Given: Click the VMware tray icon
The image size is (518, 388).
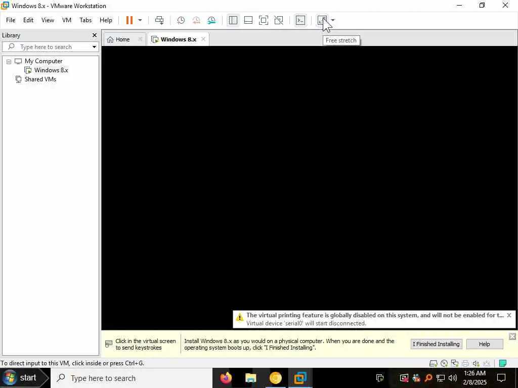Looking at the screenshot, I should tap(380, 378).
